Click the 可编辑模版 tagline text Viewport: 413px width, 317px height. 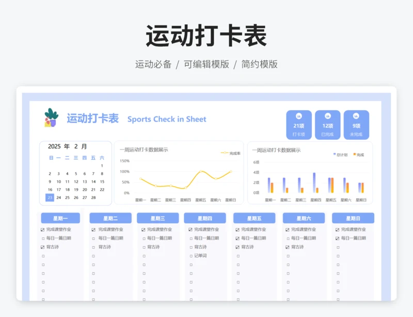coord(206,64)
